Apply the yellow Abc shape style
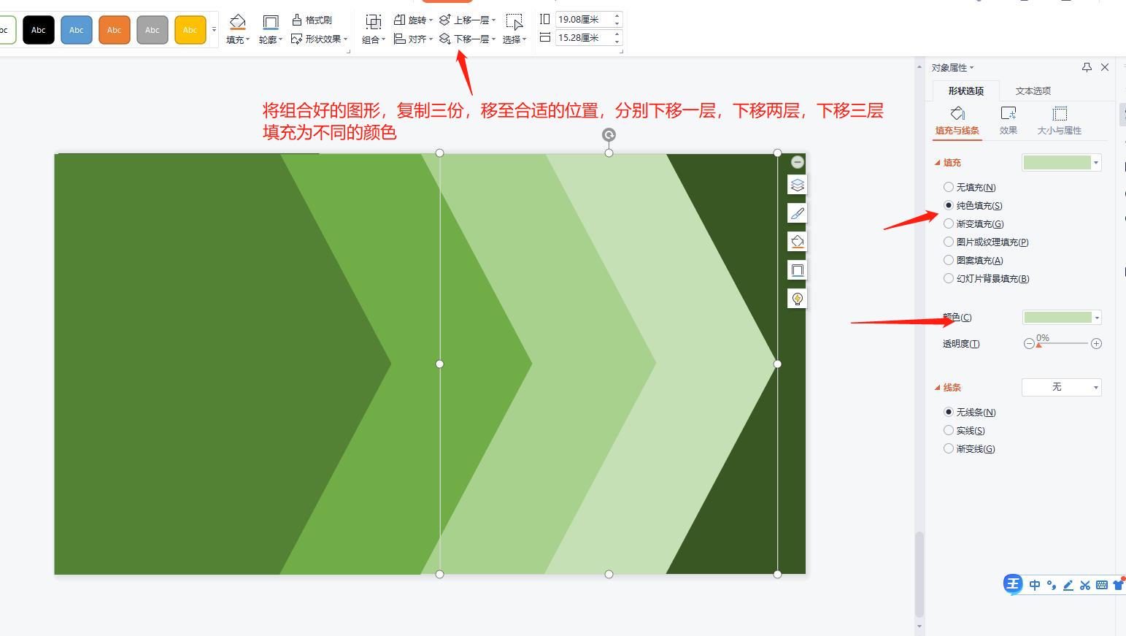1126x636 pixels. click(x=190, y=30)
